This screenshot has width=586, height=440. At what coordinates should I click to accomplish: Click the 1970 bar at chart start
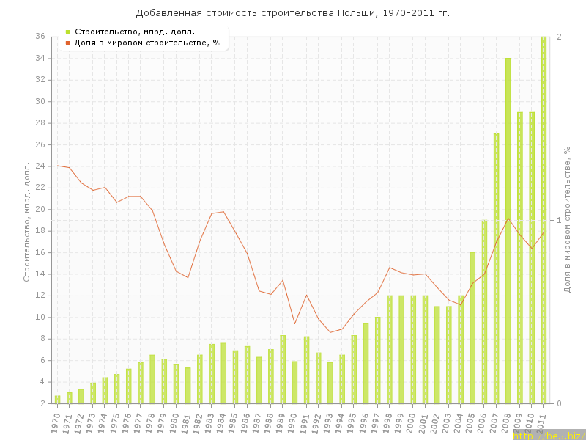click(x=58, y=400)
